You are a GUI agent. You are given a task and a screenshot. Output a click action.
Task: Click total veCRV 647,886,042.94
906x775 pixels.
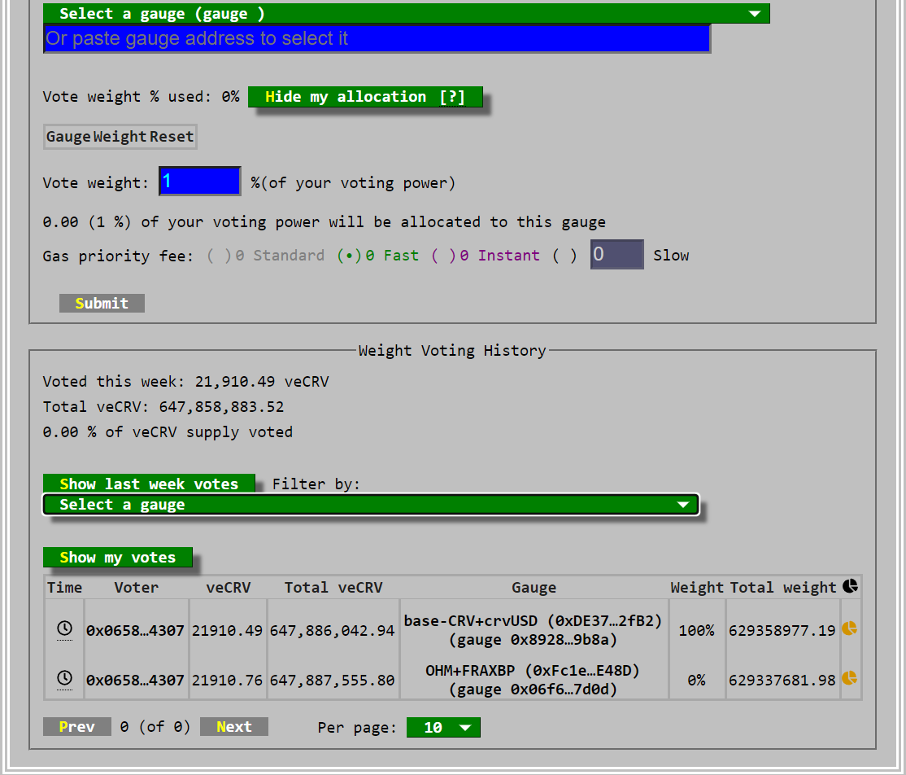coord(333,630)
